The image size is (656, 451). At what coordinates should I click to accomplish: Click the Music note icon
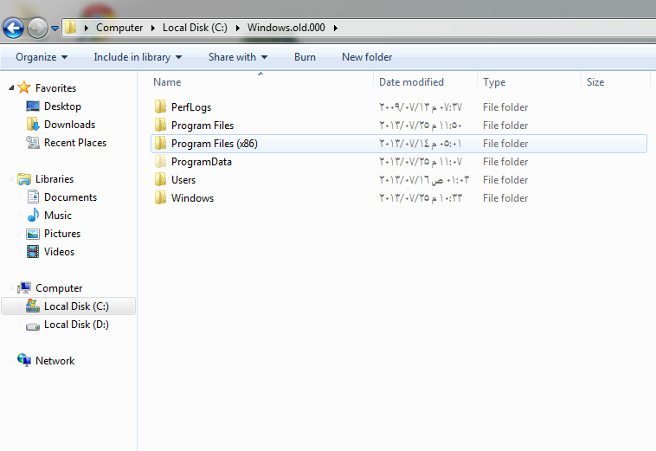[x=33, y=215]
